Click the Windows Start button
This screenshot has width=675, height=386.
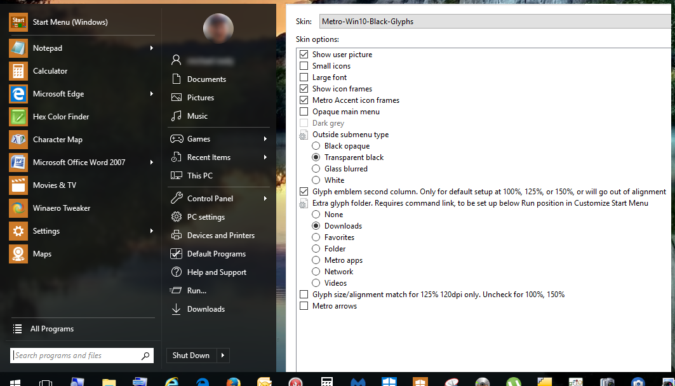[15, 383]
